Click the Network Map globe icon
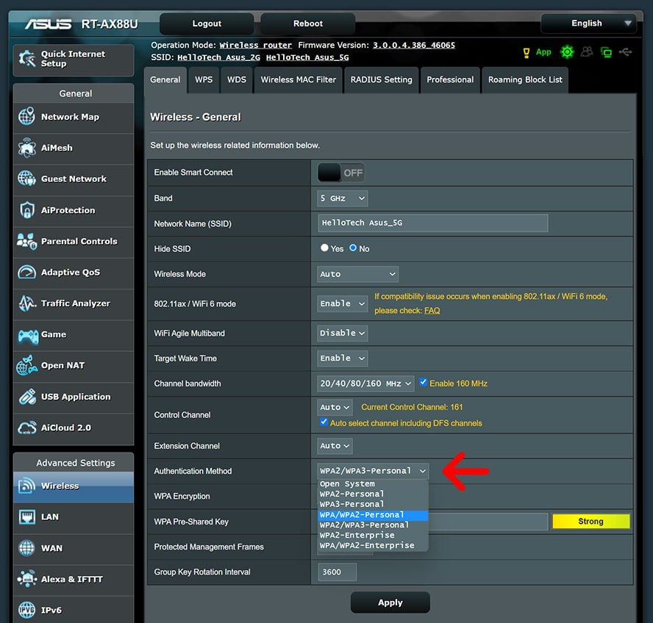This screenshot has width=653, height=623. pos(26,117)
